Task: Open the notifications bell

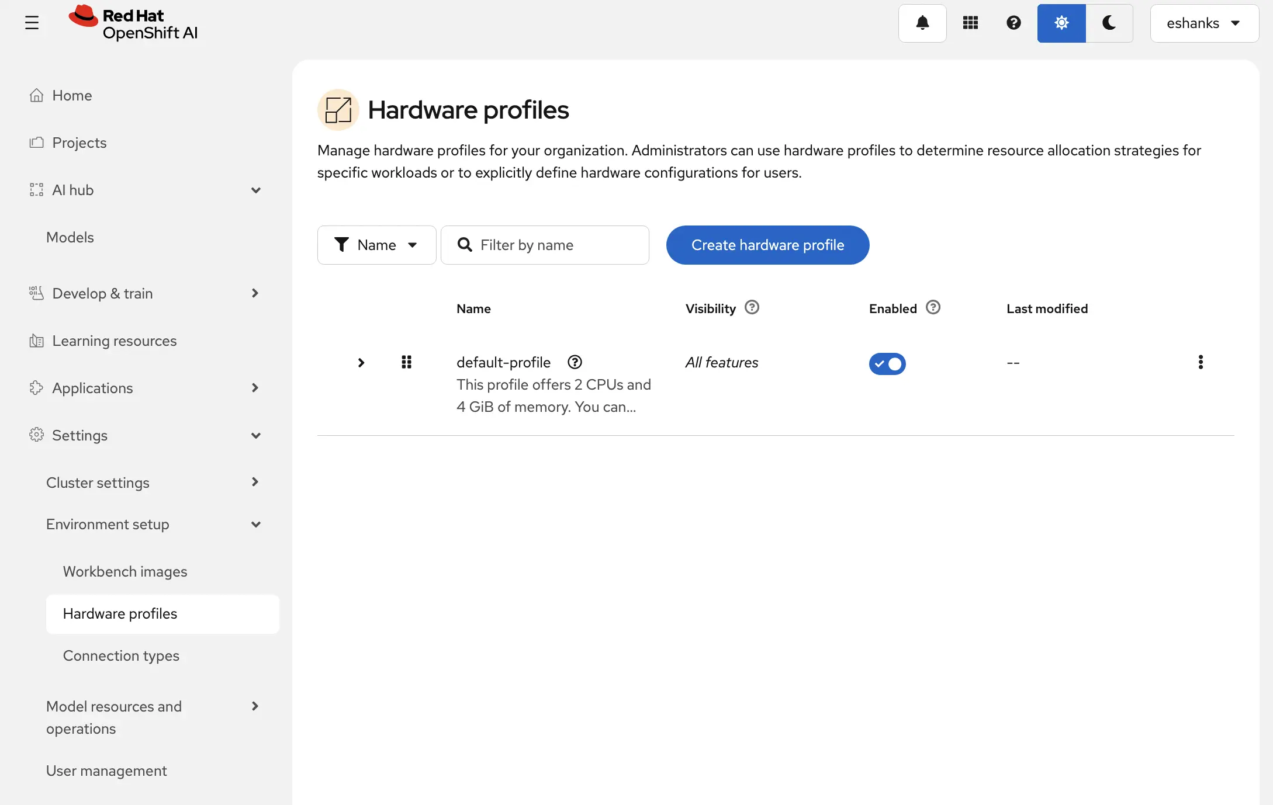Action: coord(922,23)
